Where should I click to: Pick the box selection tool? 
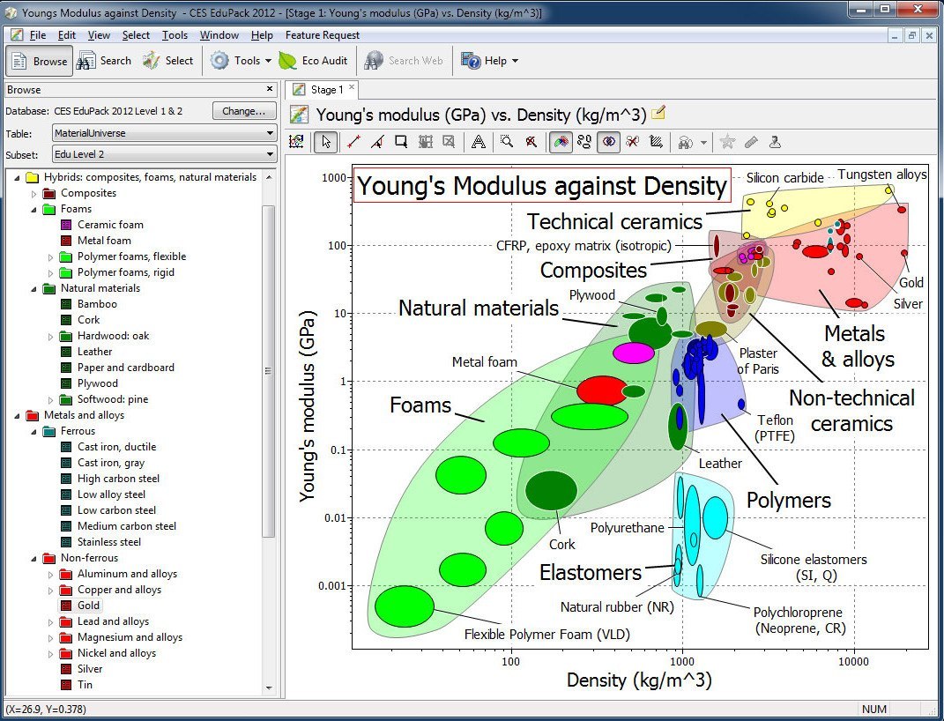coord(401,142)
